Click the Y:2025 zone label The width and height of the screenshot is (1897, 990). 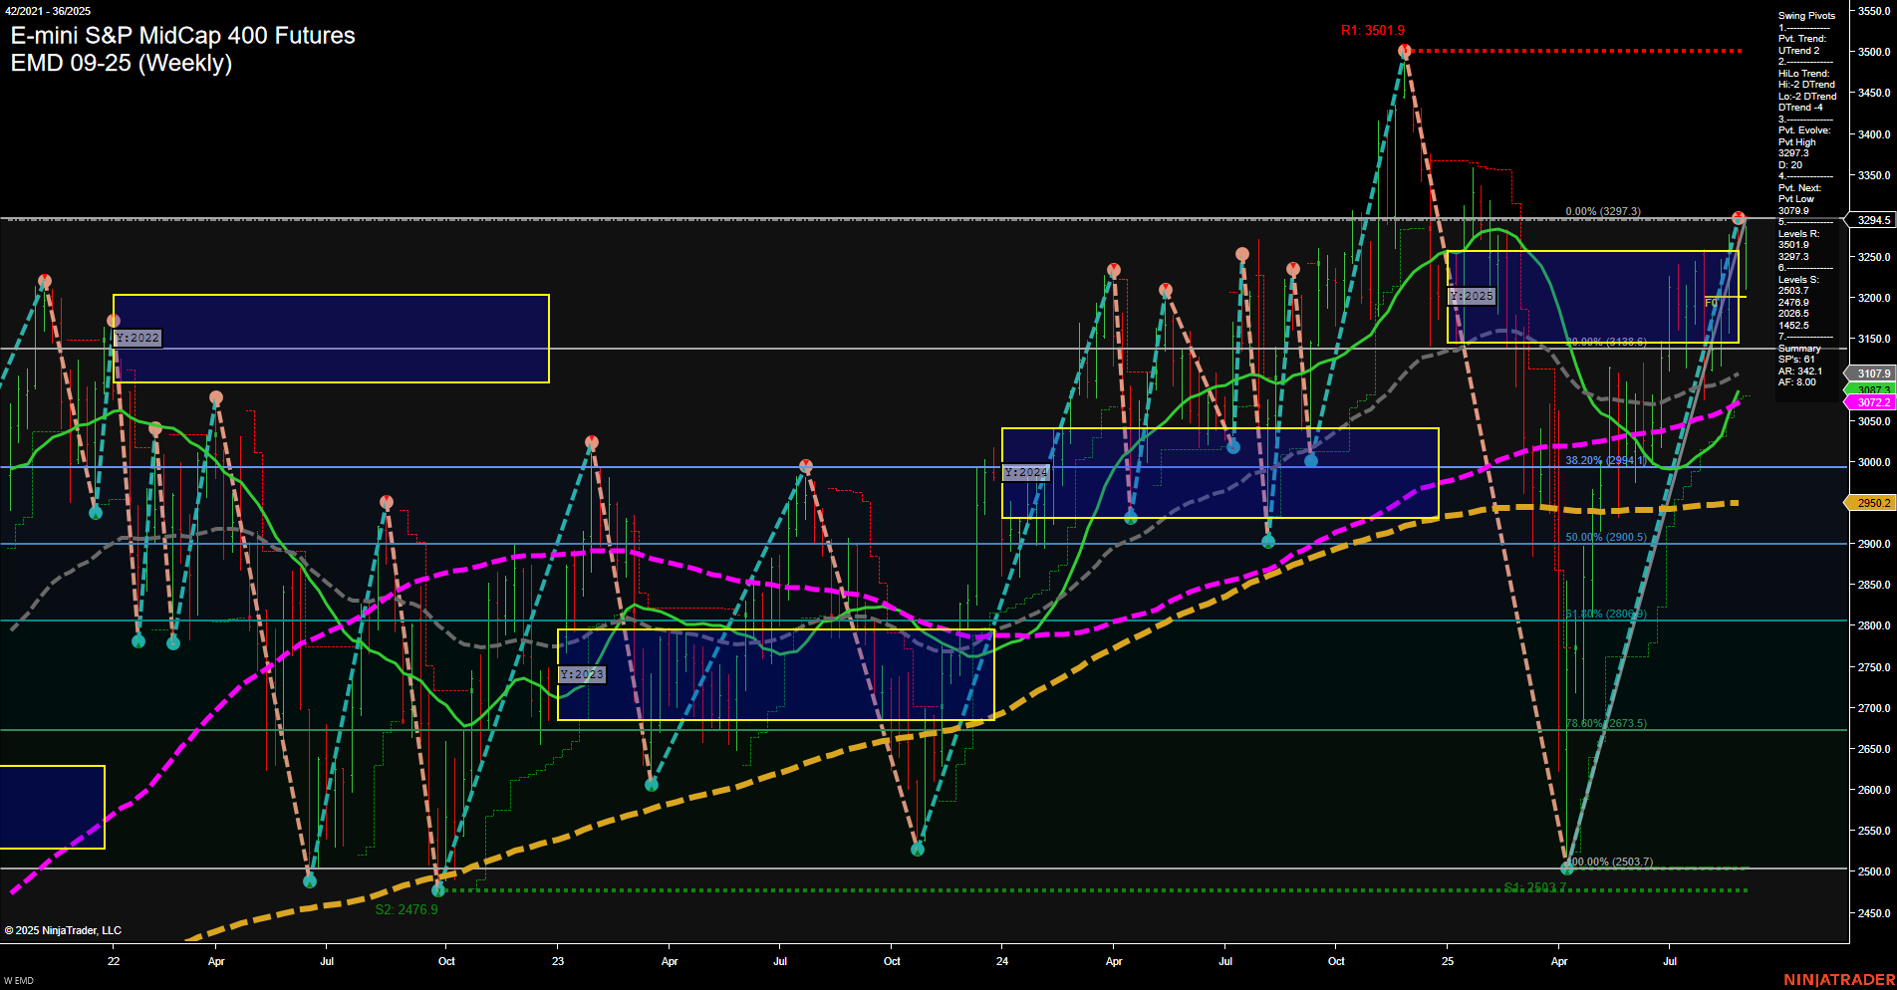point(1472,296)
